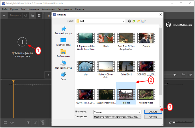Click the search magnifier icon

tap(26, 15)
